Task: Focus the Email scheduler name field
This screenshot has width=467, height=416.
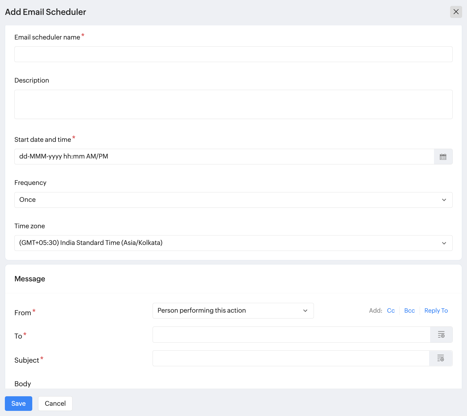Action: tap(233, 54)
